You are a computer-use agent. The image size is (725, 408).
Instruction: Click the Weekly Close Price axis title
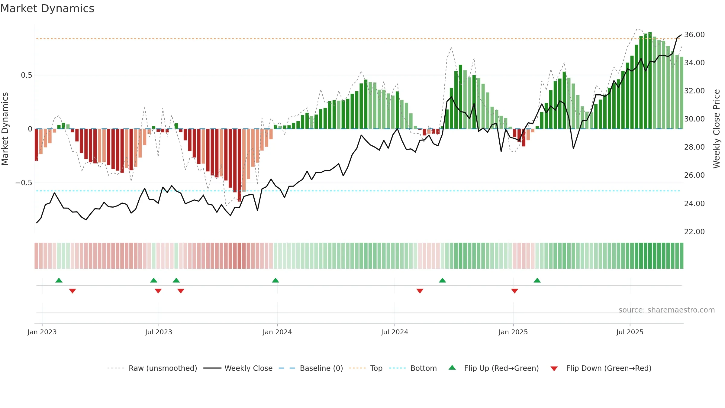pos(717,129)
